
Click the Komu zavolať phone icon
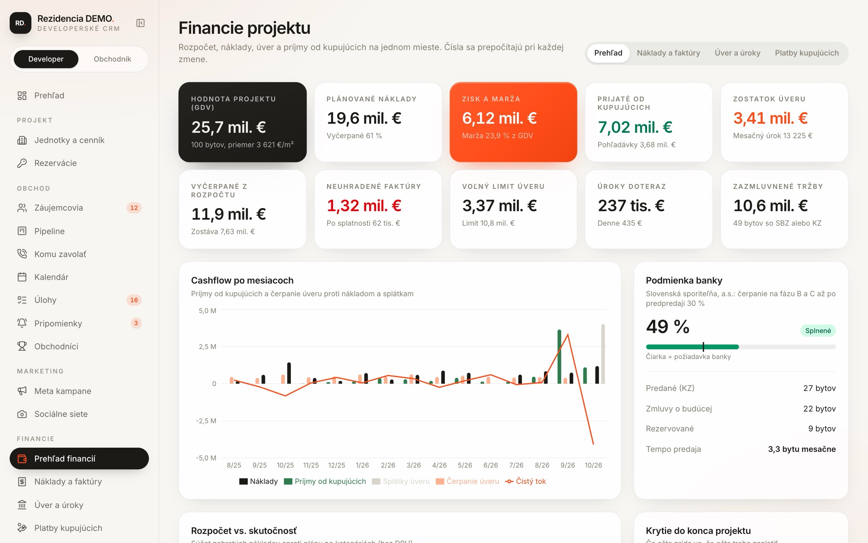click(22, 254)
